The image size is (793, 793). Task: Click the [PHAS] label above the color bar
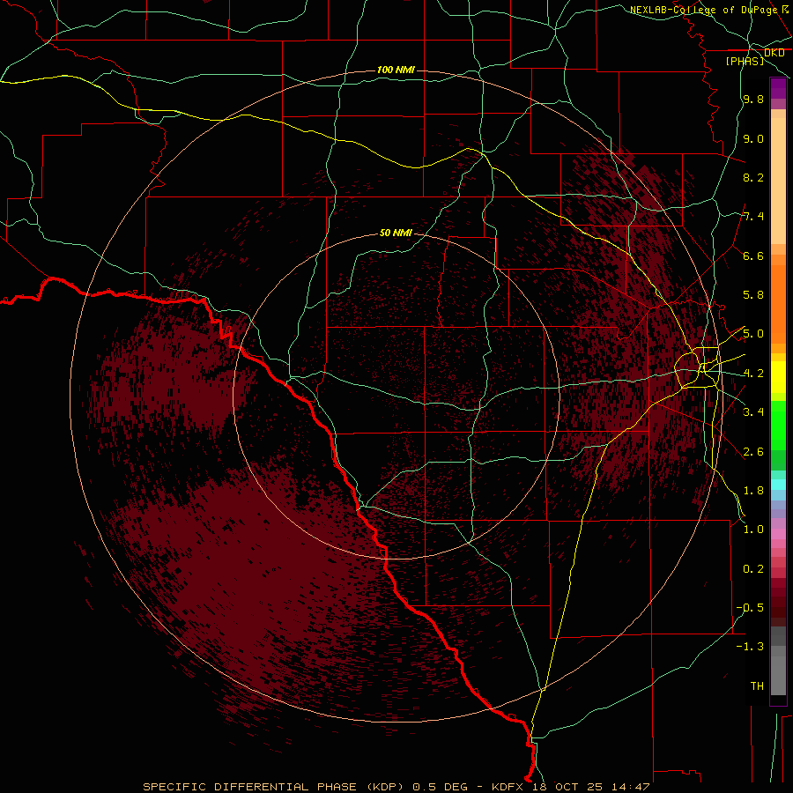pos(745,61)
